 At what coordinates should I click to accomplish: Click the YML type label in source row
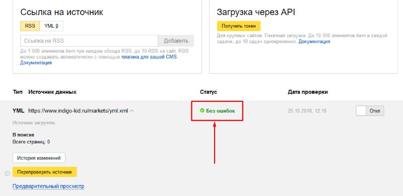(18, 111)
